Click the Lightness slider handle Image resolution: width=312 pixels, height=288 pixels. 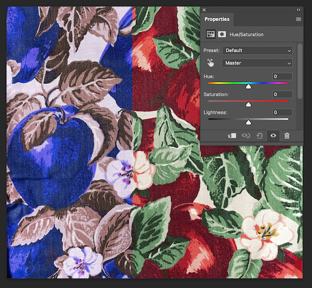(249, 122)
